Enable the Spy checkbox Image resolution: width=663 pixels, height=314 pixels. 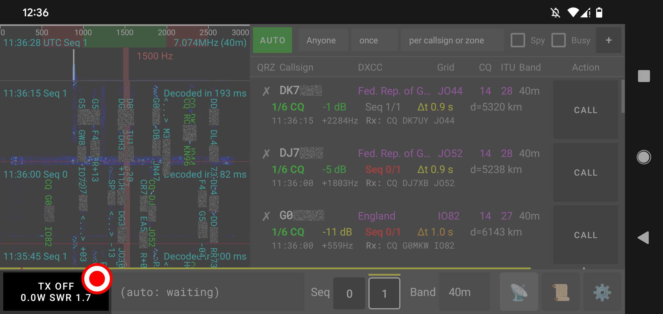click(x=518, y=40)
